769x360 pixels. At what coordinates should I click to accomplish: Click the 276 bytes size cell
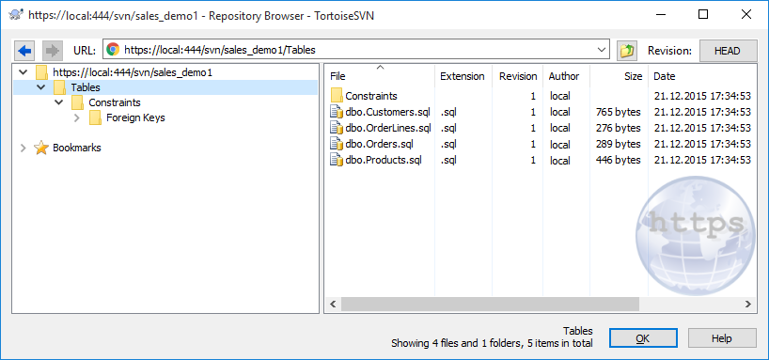(618, 128)
